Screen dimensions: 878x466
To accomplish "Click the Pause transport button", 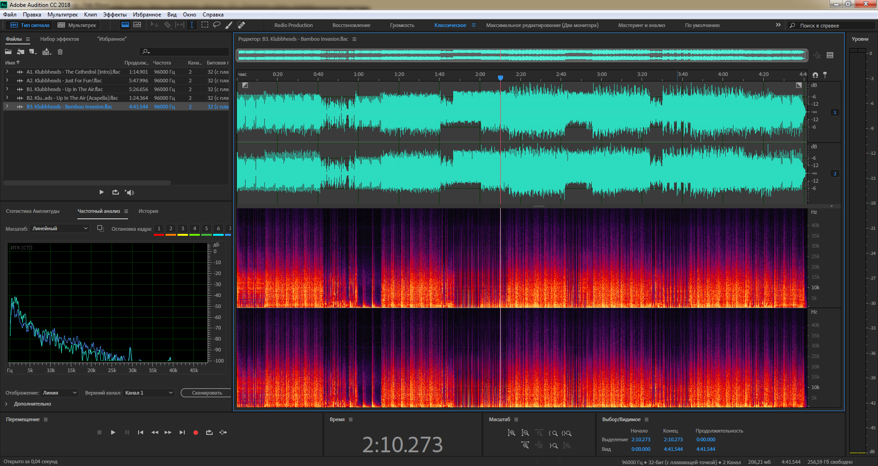I will click(x=127, y=432).
